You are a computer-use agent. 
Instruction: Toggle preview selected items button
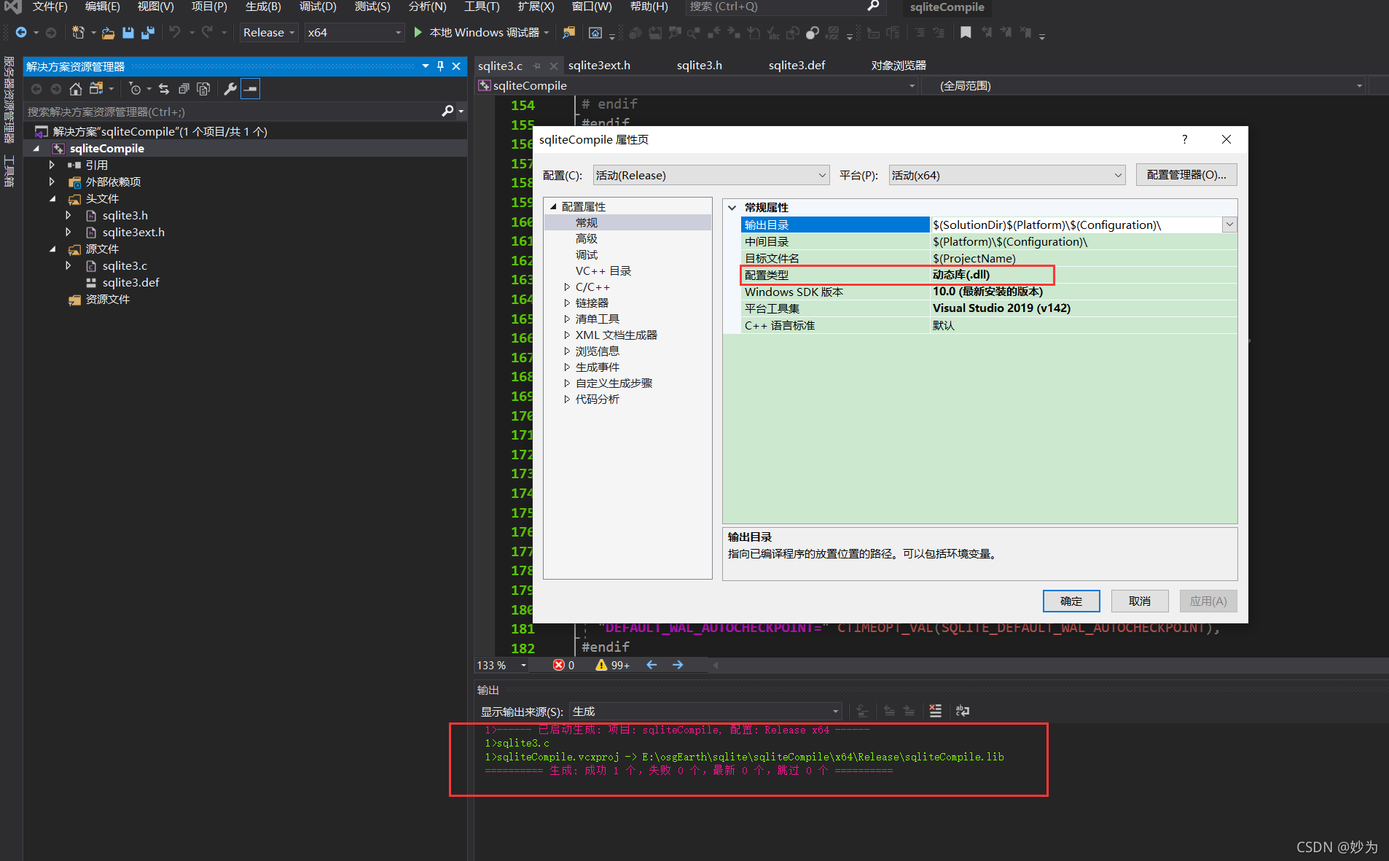tap(250, 89)
